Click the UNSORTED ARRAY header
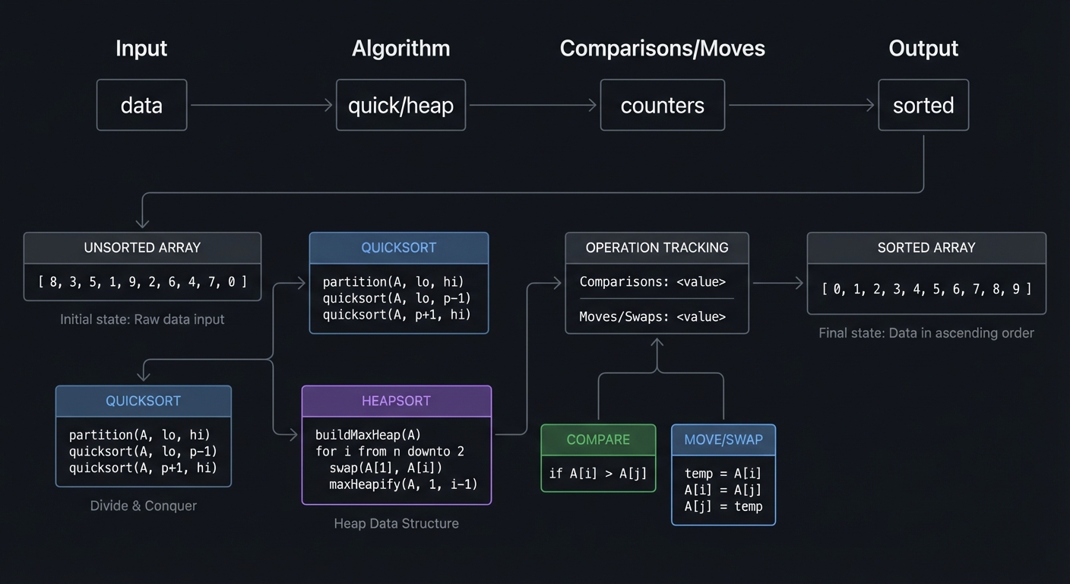The width and height of the screenshot is (1070, 584). tap(142, 247)
